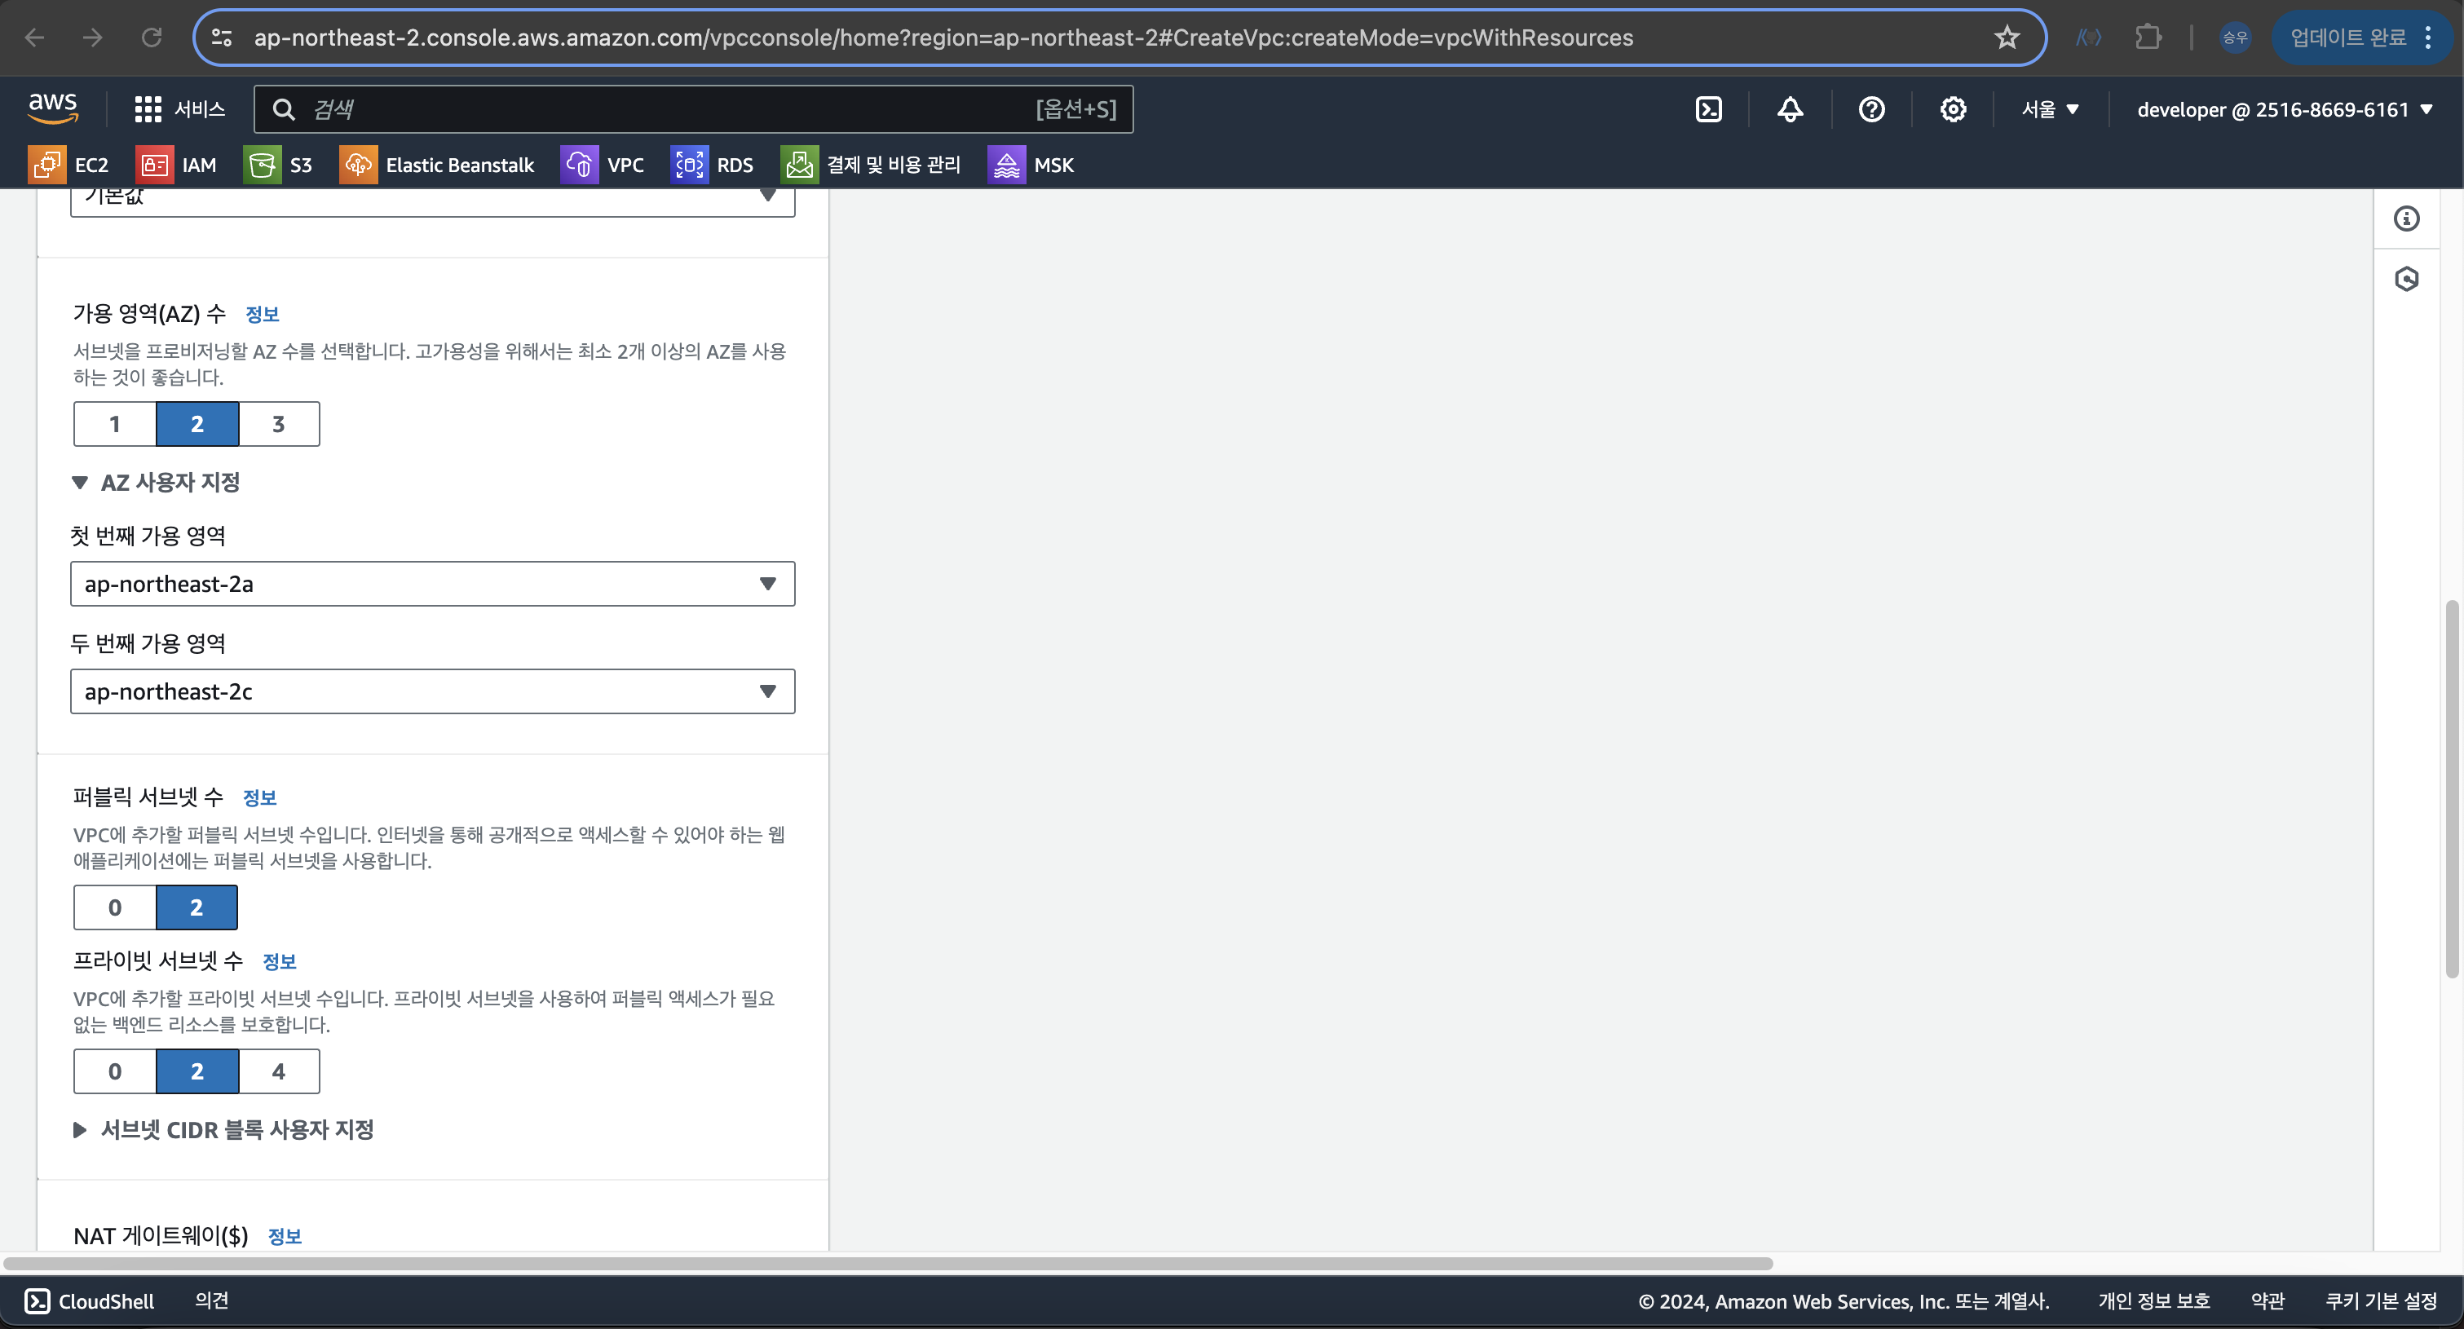The image size is (2464, 1329).
Task: Select 3 availability zones
Action: click(278, 424)
